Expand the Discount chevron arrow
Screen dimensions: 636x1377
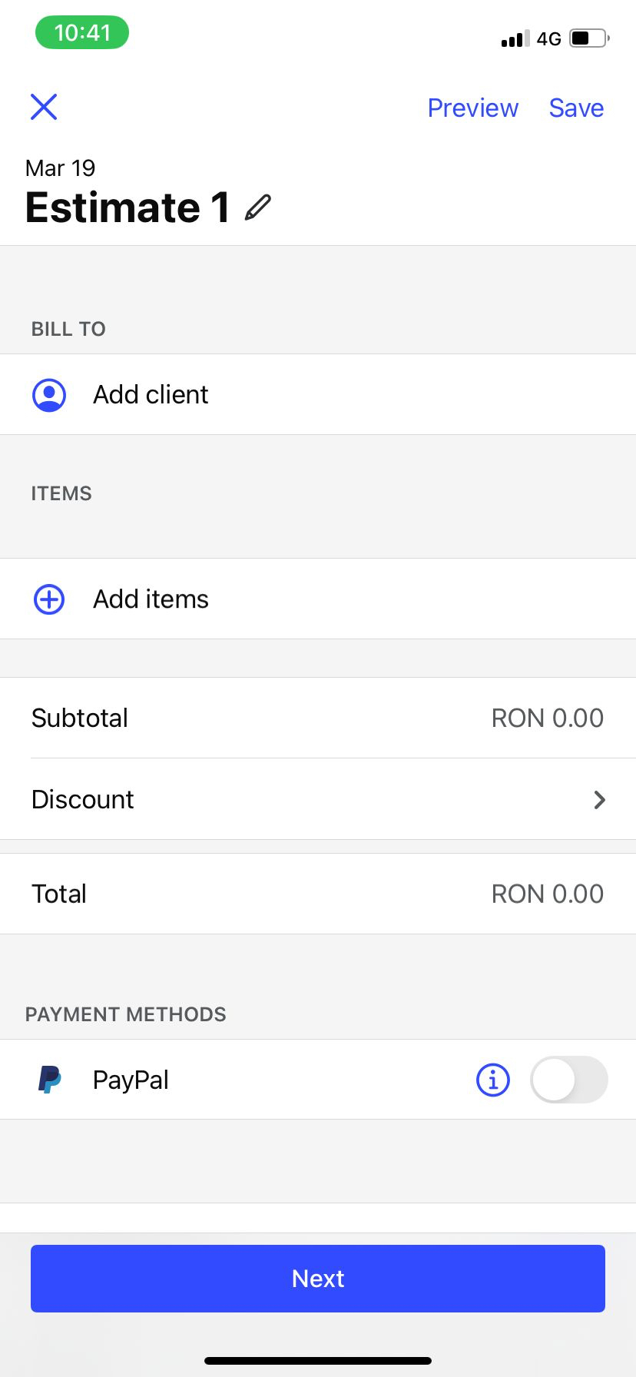click(x=600, y=800)
